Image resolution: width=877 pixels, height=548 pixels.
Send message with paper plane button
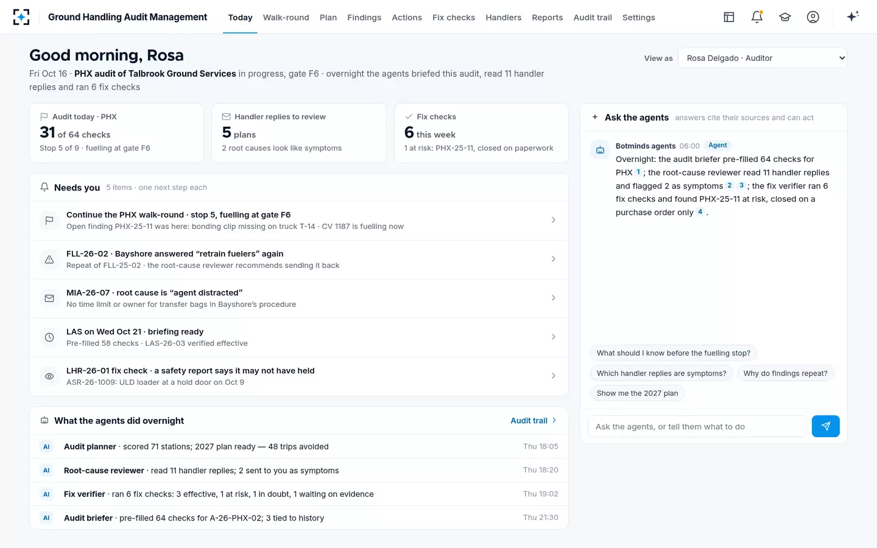coord(826,426)
